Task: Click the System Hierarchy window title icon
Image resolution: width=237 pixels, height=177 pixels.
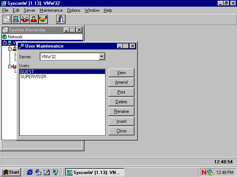Action: coord(5,30)
